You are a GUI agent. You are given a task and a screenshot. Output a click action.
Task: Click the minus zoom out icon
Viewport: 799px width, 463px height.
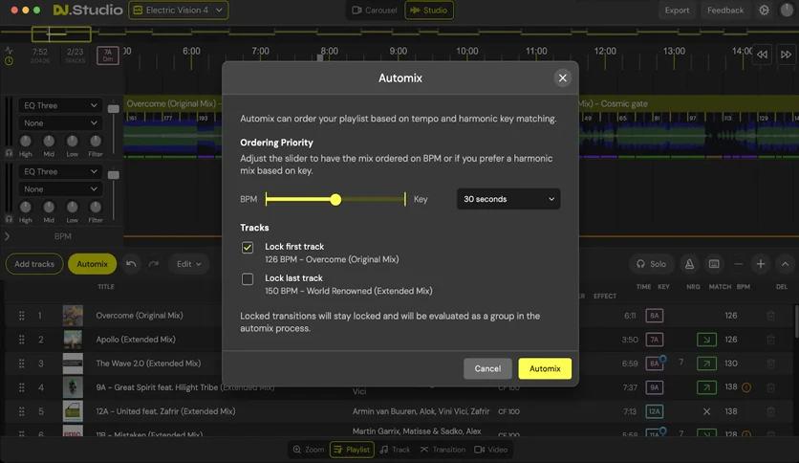pos(739,264)
